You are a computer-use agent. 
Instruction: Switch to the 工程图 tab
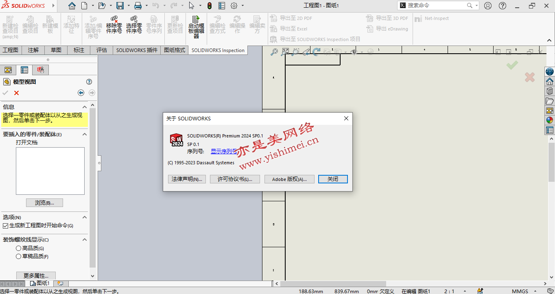(x=11, y=50)
